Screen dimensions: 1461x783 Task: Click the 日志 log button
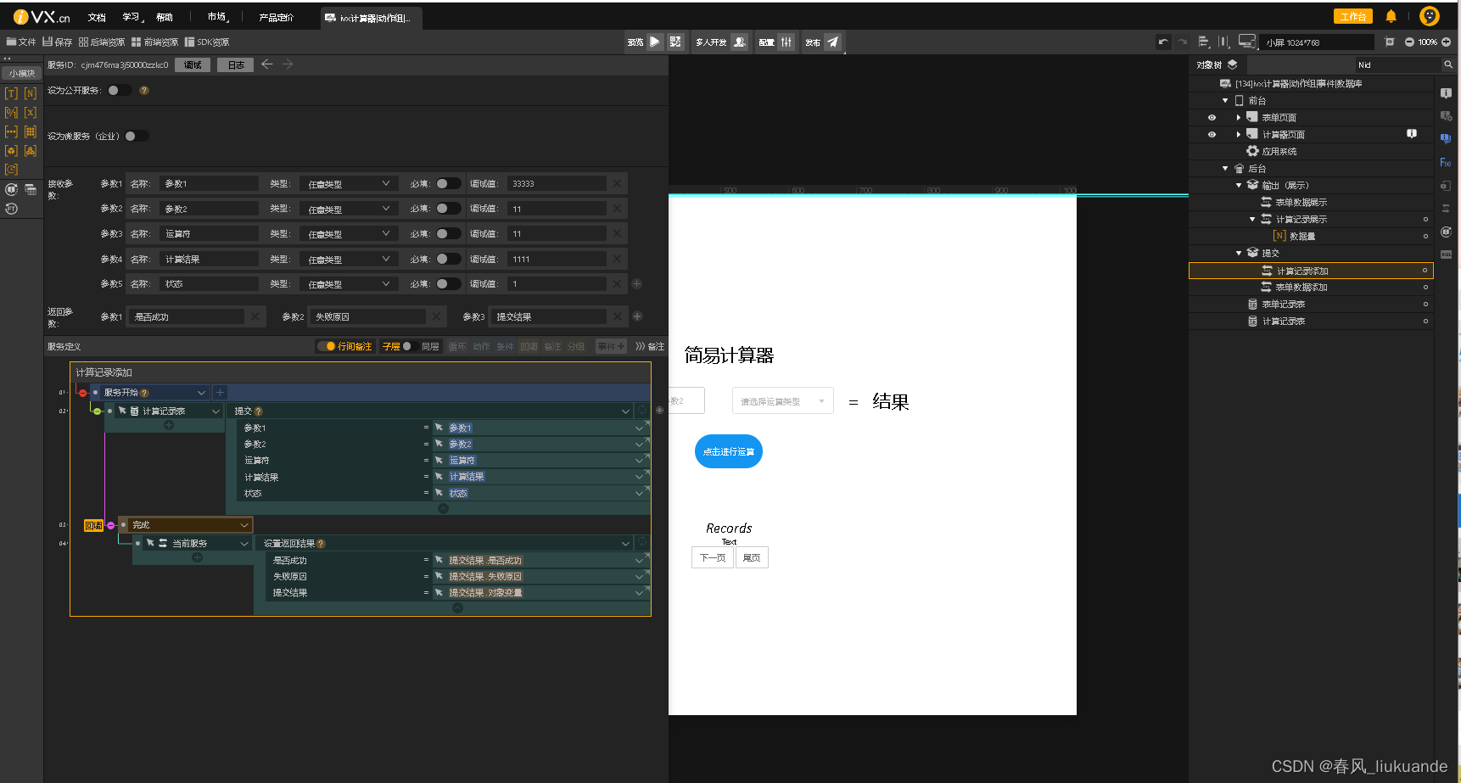tap(236, 64)
